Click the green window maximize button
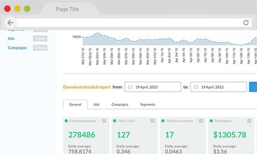 tap(27, 8)
